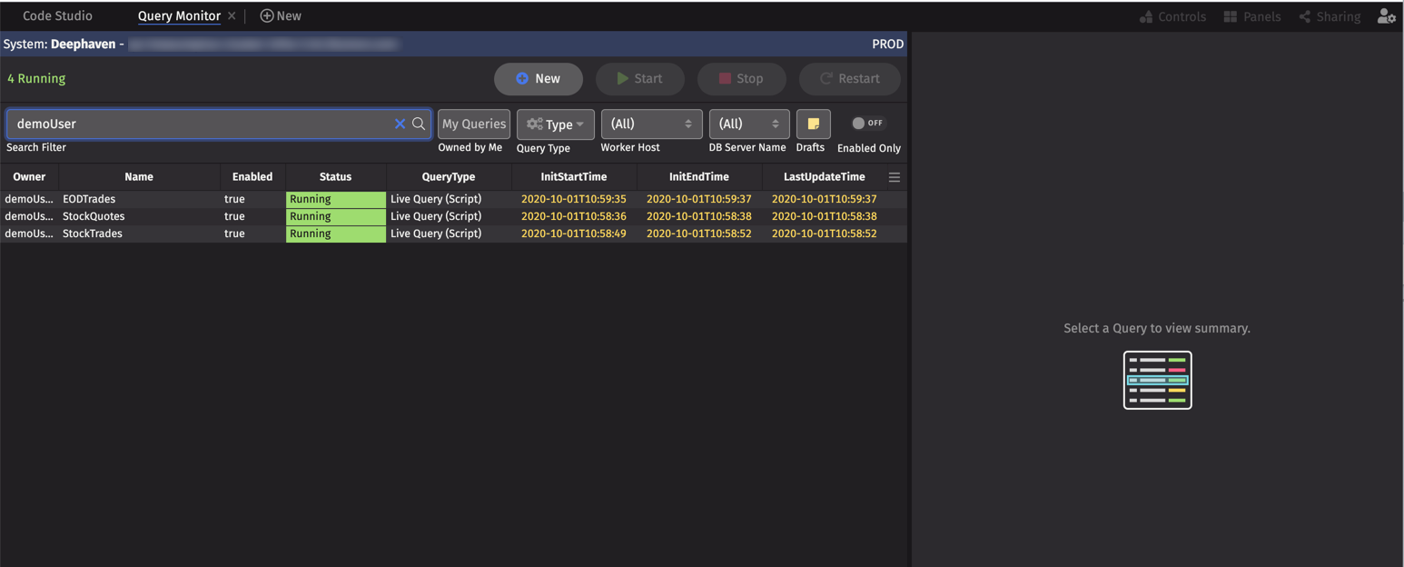Image resolution: width=1404 pixels, height=567 pixels.
Task: Click the Running status of StockQuotes
Action: (x=336, y=216)
